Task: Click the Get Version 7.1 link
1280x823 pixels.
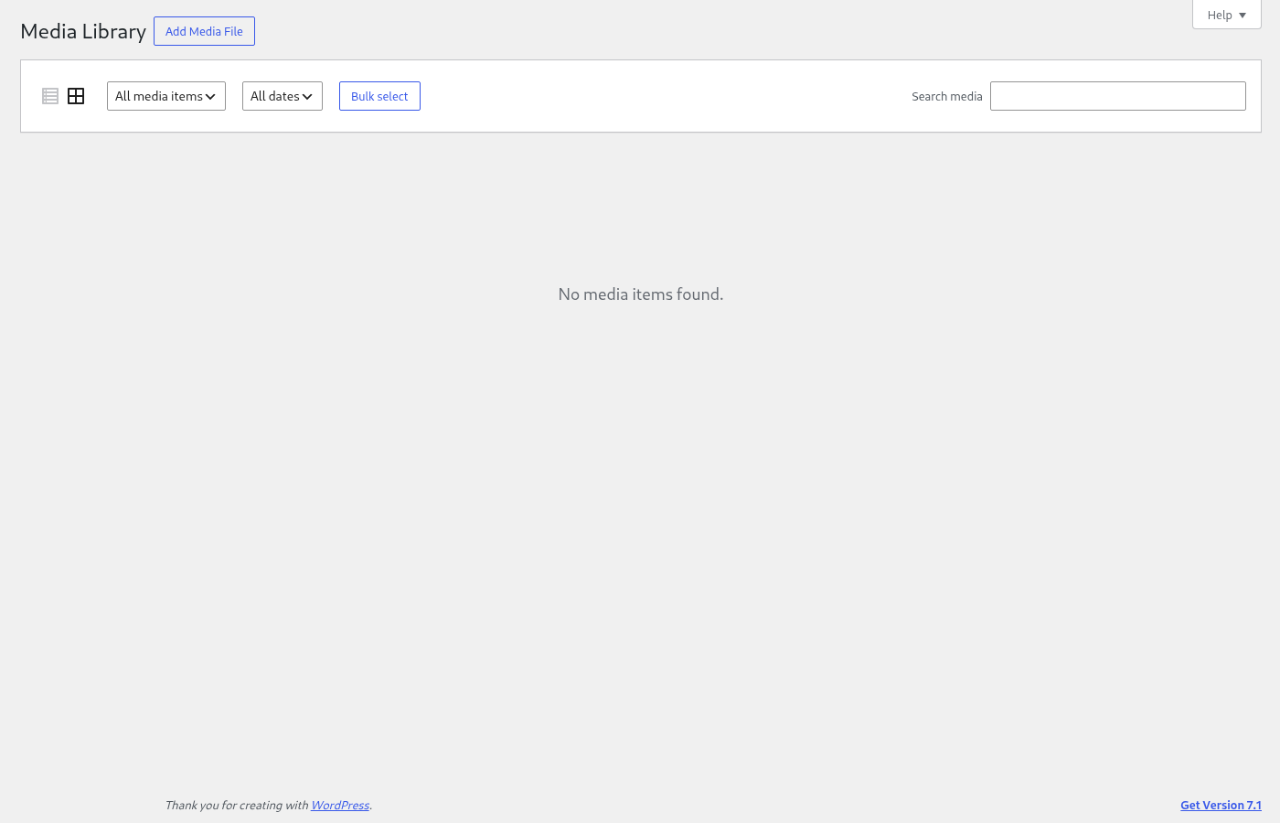Action: (x=1221, y=806)
